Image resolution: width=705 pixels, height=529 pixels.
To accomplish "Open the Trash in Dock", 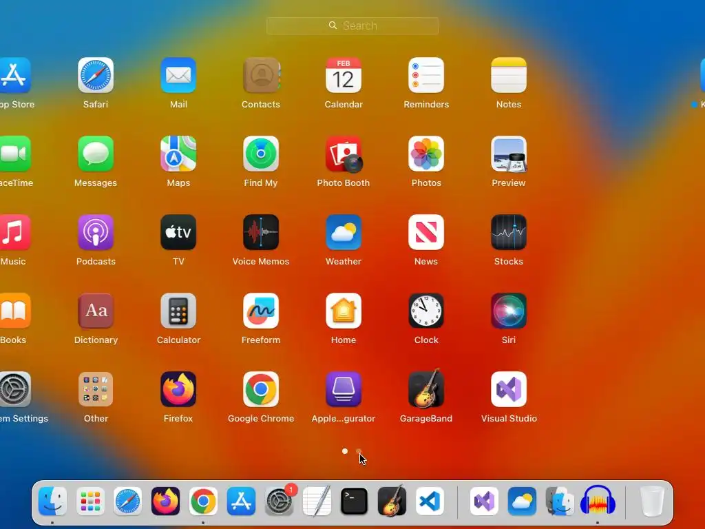I will click(x=652, y=501).
